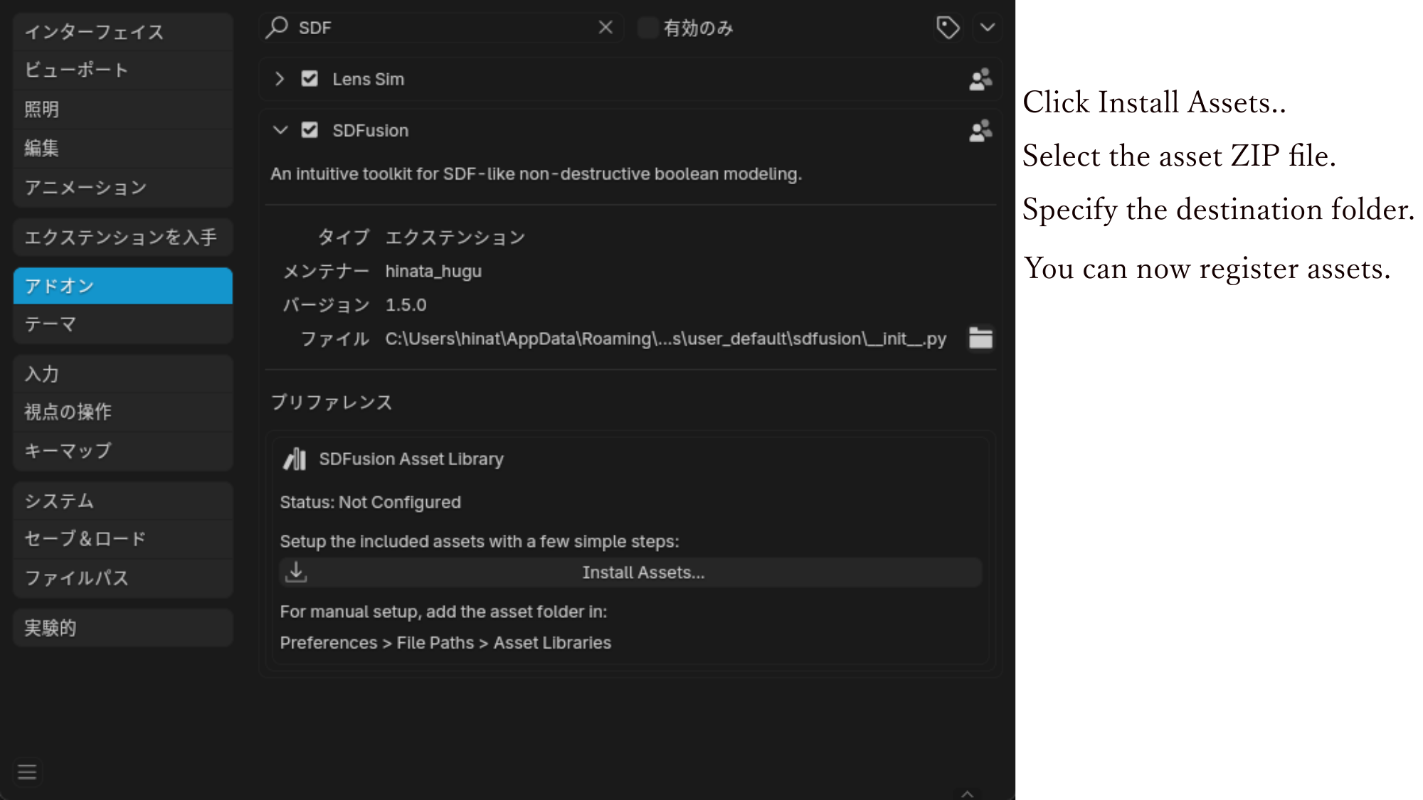Toggle the 有効のみ checkbox
Viewport: 1423px width, 800px height.
[647, 28]
